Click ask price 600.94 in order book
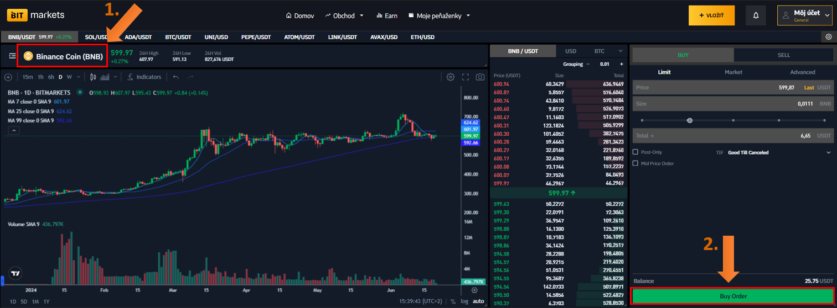This screenshot has height=308, width=837. (501, 84)
